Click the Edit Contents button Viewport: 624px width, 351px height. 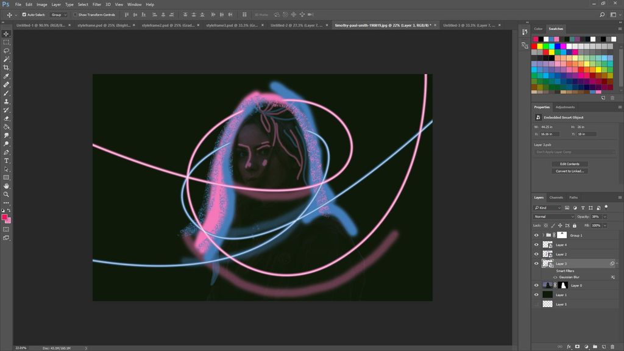(569, 163)
